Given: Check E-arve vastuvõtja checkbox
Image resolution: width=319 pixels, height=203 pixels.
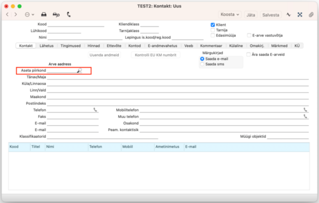Looking at the screenshot, I should pos(249,35).
